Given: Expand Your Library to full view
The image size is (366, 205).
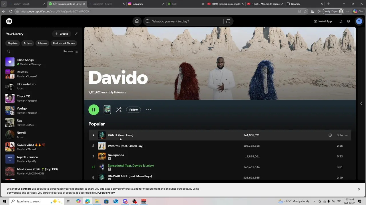Looking at the screenshot, I should click(x=76, y=34).
